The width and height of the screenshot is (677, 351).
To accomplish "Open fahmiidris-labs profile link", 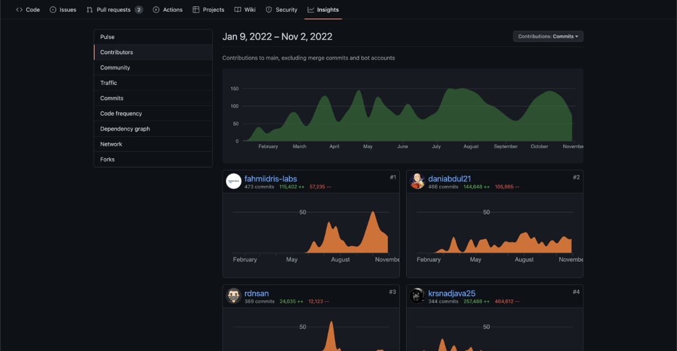I will pos(271,179).
